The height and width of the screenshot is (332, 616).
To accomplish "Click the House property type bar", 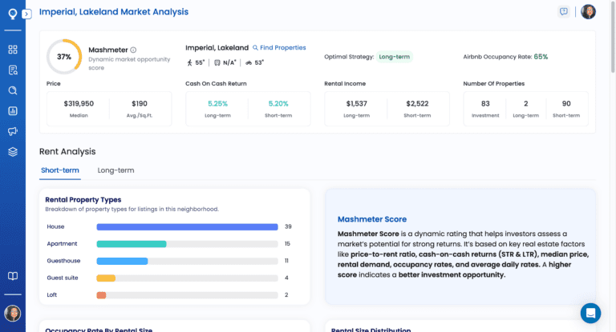I will tap(187, 226).
